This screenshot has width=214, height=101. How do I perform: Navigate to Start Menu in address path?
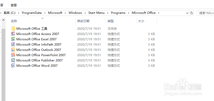[96, 13]
